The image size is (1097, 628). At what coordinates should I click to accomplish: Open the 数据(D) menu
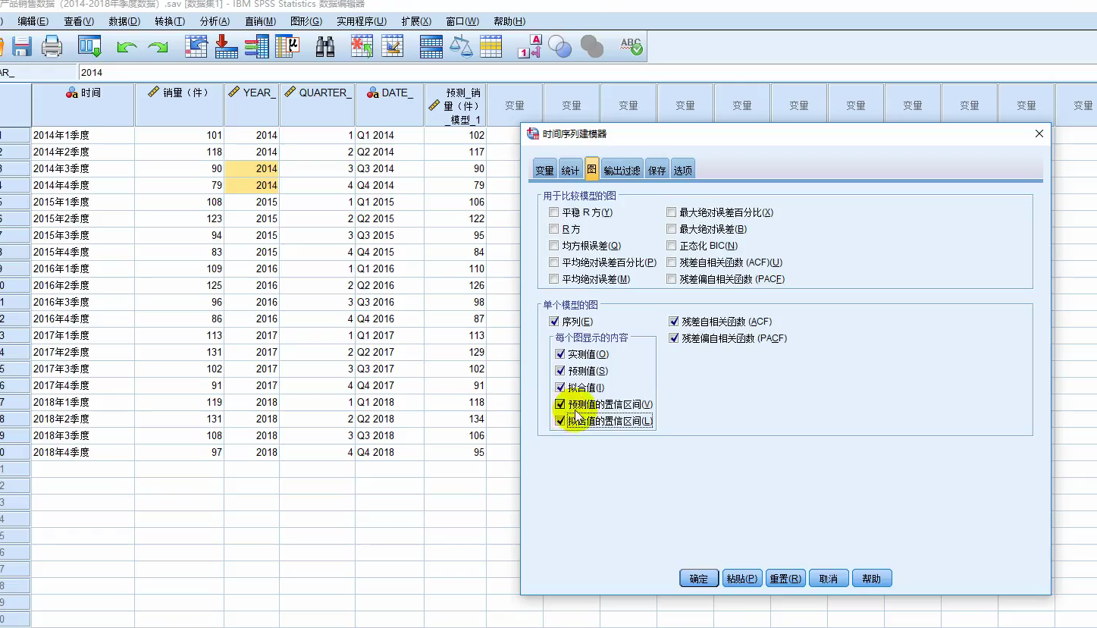(124, 21)
